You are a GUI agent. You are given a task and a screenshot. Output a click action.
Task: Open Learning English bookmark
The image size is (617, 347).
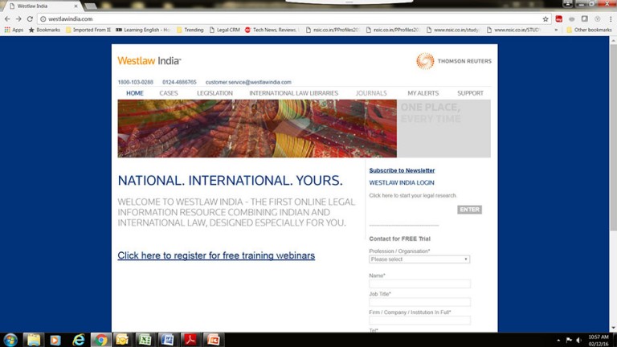pyautogui.click(x=143, y=30)
